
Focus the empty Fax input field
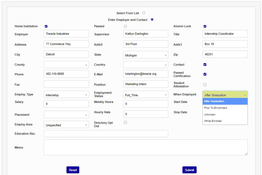tap(66, 84)
